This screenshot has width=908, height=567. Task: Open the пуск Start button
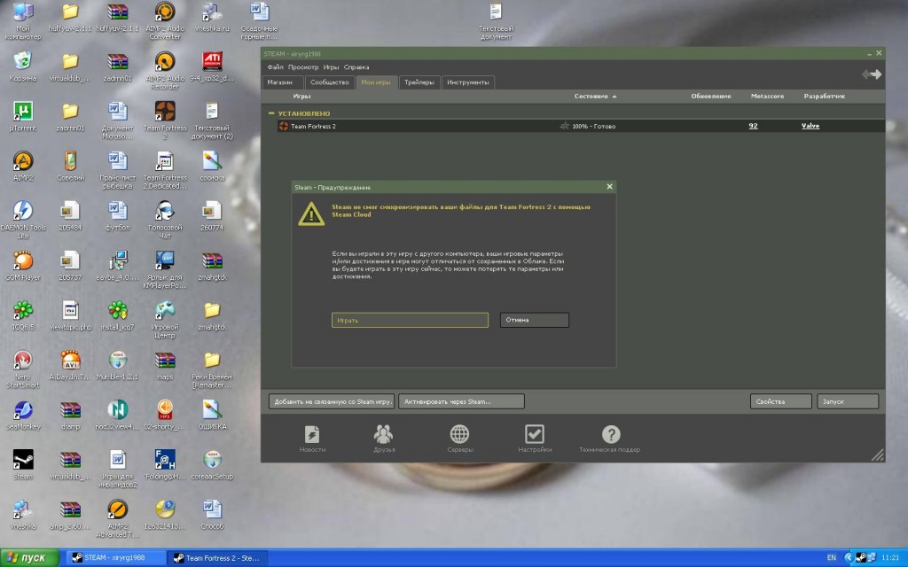pyautogui.click(x=29, y=558)
